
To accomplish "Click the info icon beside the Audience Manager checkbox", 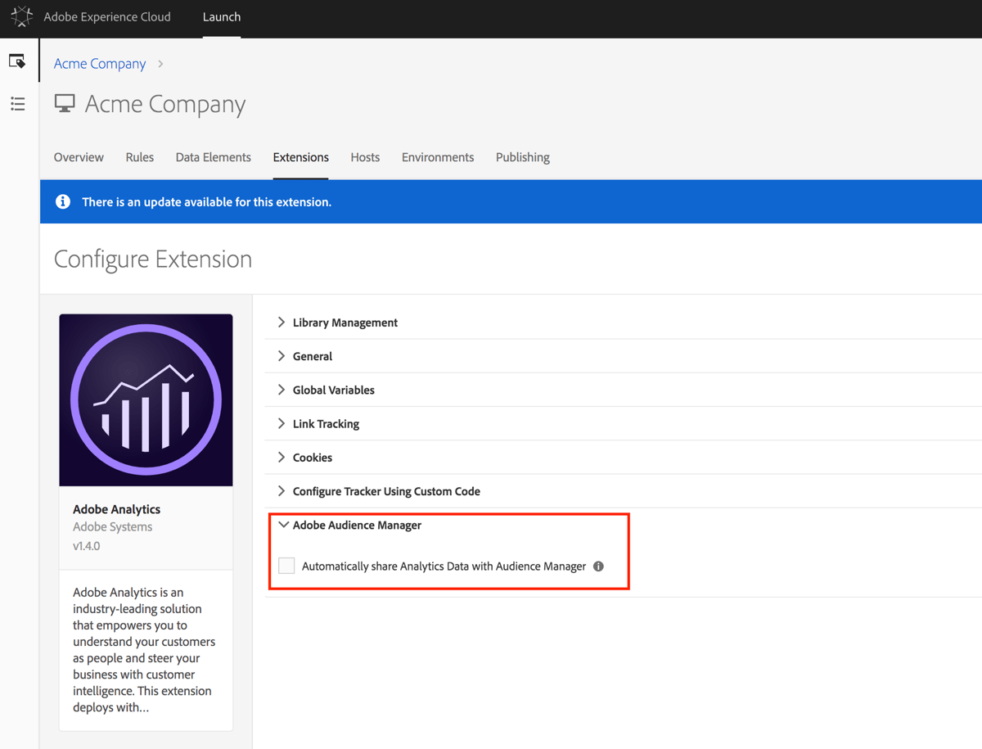I will click(x=598, y=566).
